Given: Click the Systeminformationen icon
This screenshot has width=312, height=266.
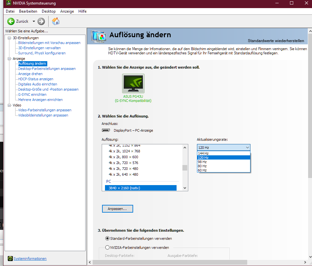Looking at the screenshot, I should coord(10,259).
